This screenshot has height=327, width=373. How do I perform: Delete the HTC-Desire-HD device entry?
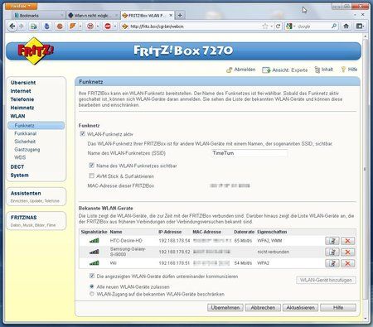pyautogui.click(x=347, y=241)
